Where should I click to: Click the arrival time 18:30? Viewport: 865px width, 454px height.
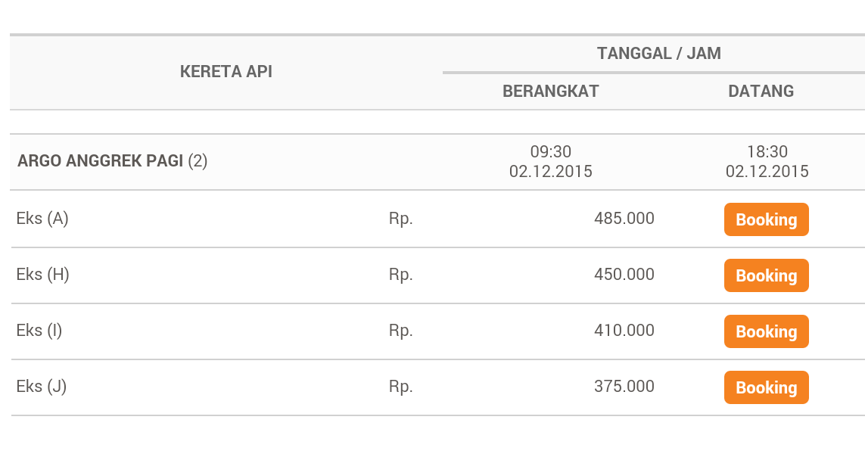point(768,151)
